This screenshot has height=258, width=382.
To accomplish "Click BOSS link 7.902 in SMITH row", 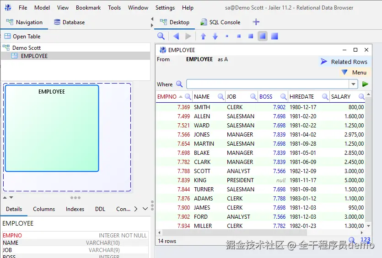I will tap(279, 107).
